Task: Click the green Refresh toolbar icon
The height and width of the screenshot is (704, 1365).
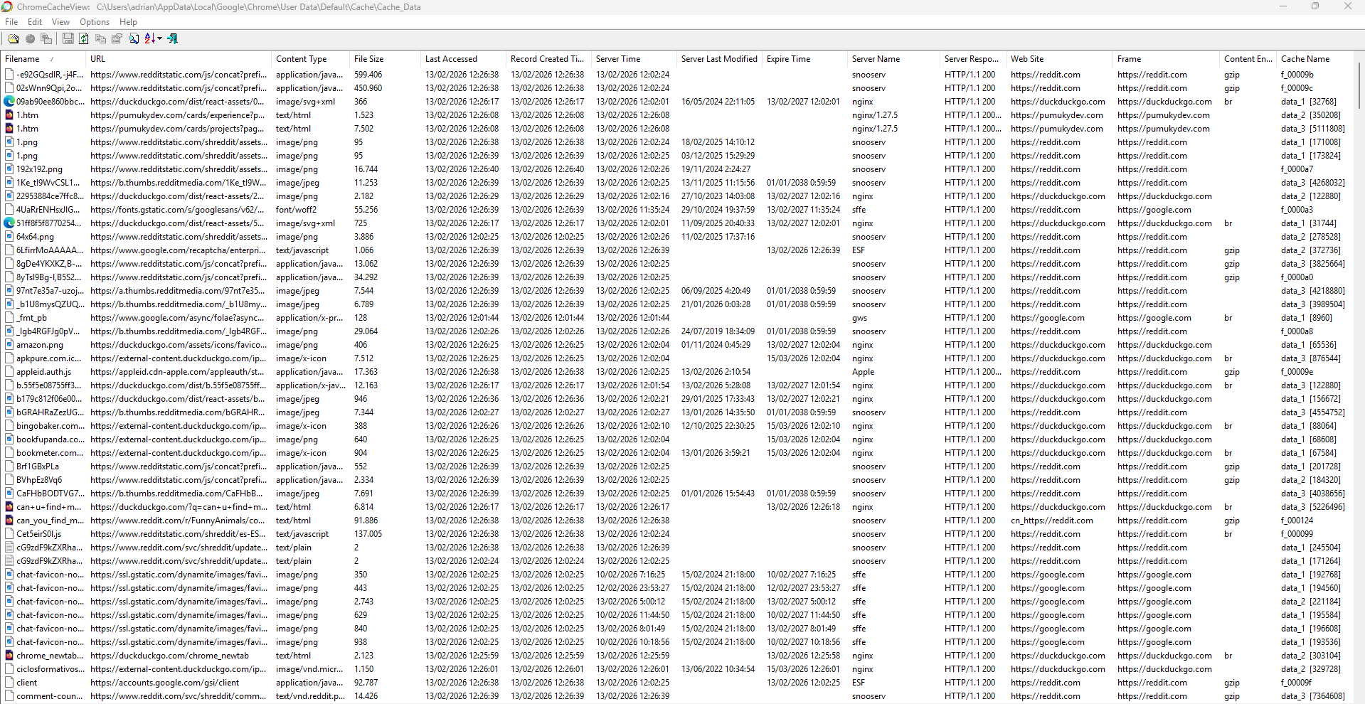Action: (84, 38)
